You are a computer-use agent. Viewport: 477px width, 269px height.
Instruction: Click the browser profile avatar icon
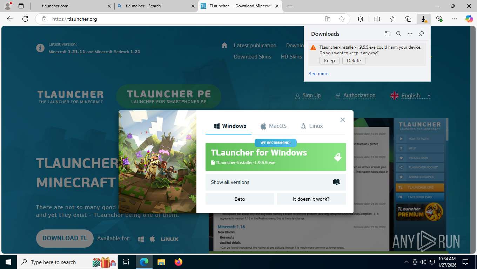[8, 6]
